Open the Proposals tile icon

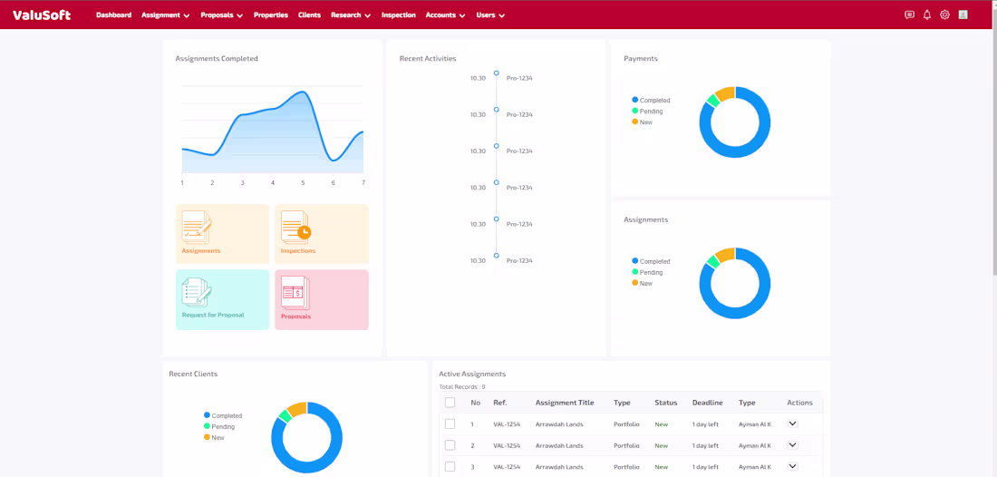295,293
